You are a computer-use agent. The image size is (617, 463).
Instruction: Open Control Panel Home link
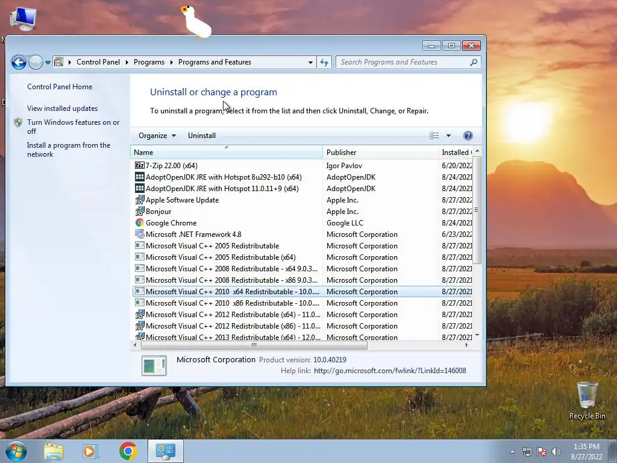point(60,87)
